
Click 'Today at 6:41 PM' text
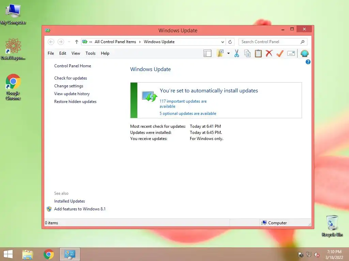(205, 126)
